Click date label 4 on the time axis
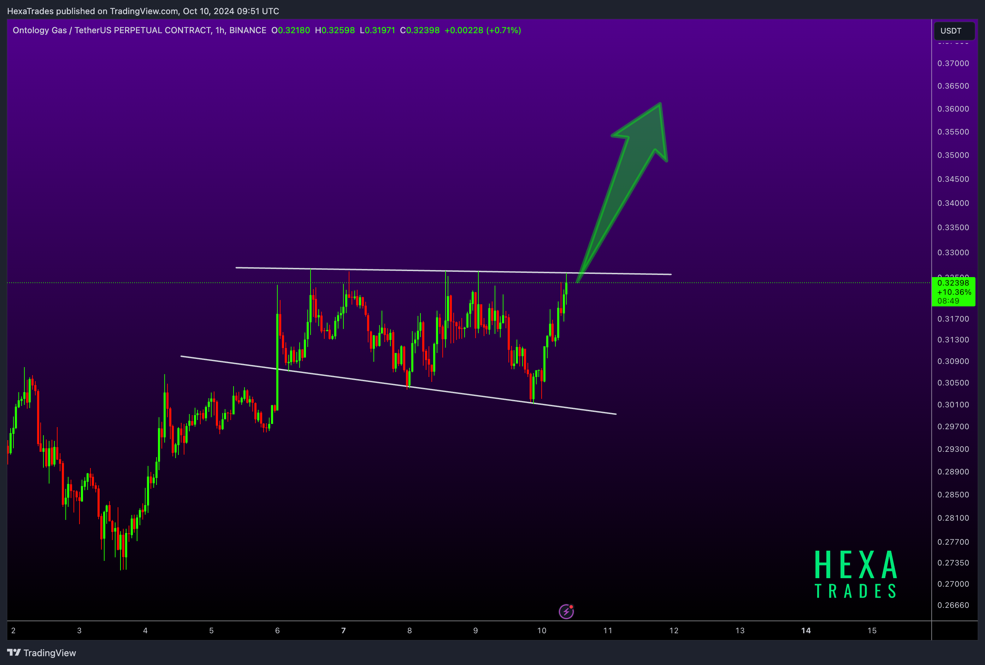Screen dimensions: 985x665 (x=145, y=630)
